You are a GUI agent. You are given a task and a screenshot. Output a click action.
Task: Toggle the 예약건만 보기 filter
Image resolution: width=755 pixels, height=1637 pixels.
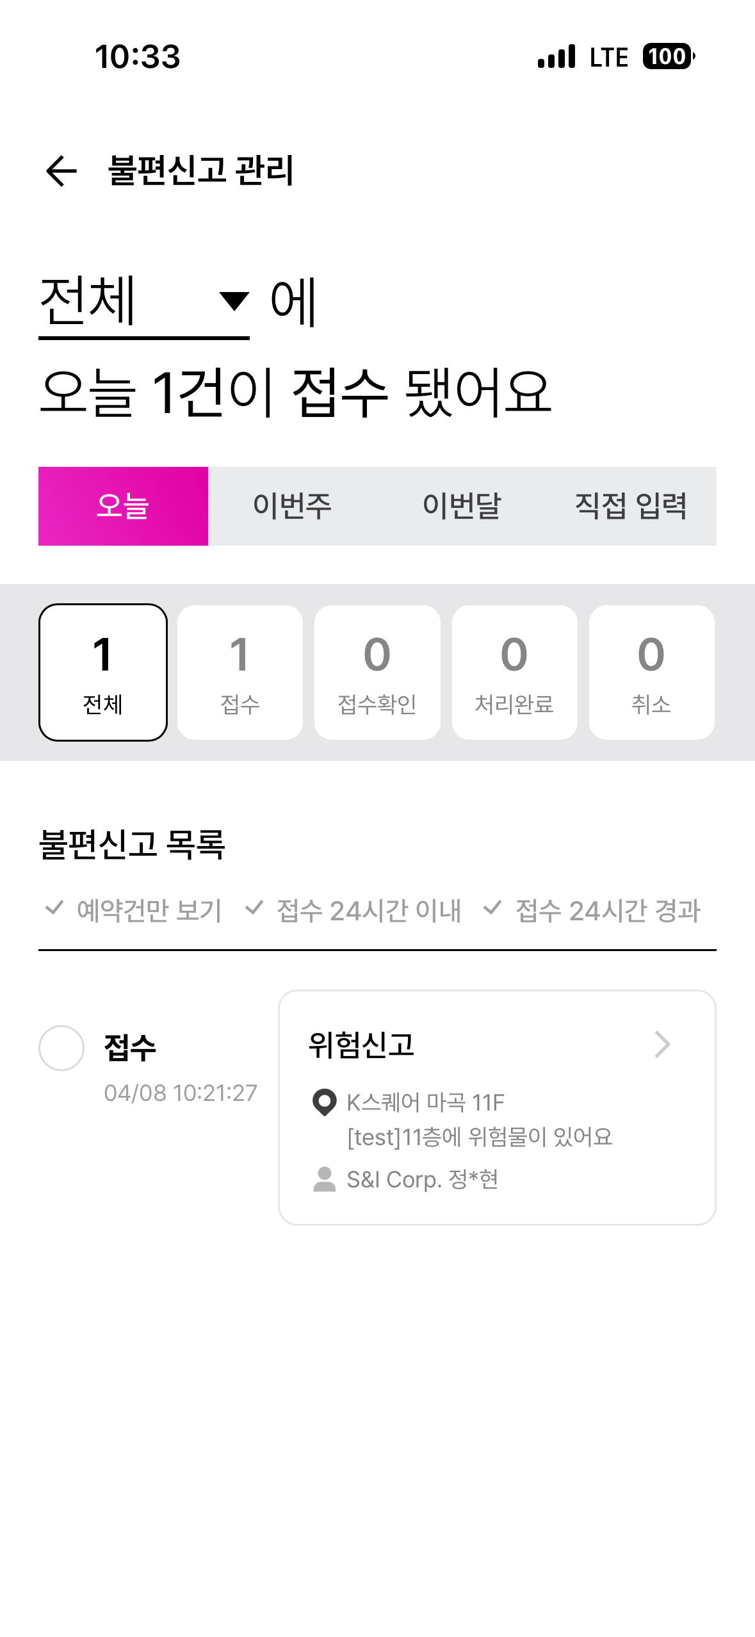[134, 910]
